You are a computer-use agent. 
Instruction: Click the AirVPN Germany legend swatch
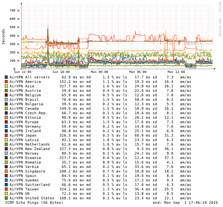(x=6, y=126)
